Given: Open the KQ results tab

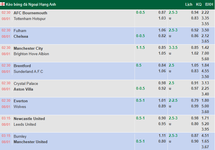Looking at the screenshot, I should [x=199, y=4].
